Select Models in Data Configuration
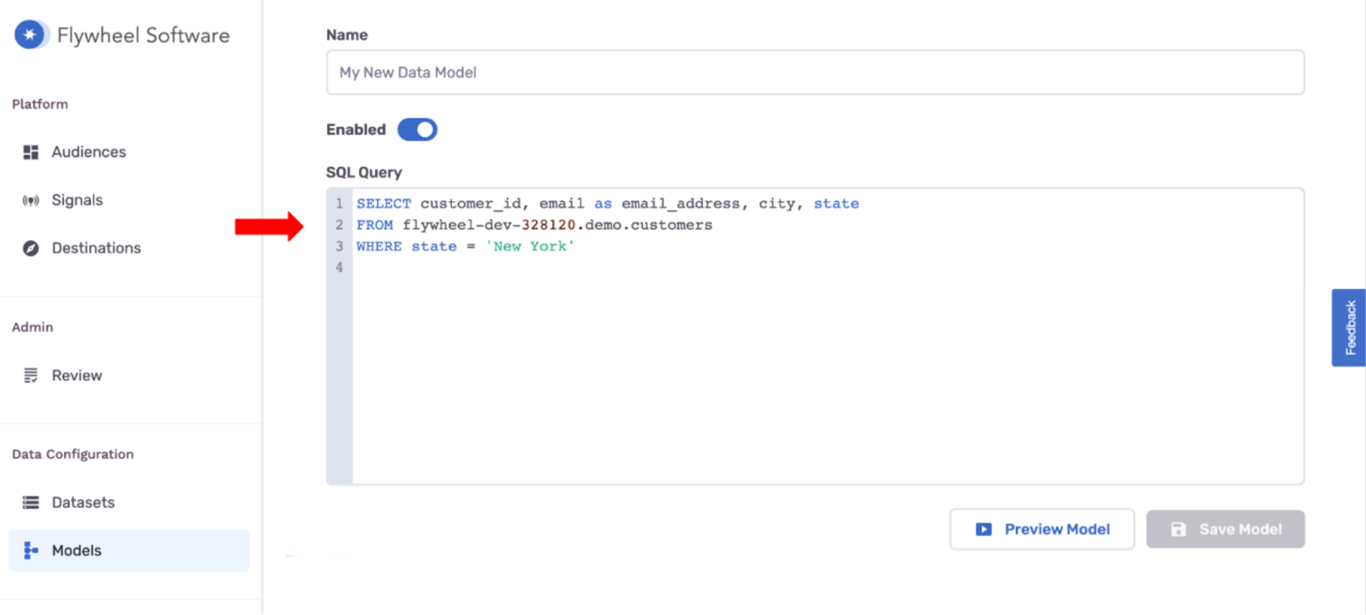 click(x=129, y=551)
